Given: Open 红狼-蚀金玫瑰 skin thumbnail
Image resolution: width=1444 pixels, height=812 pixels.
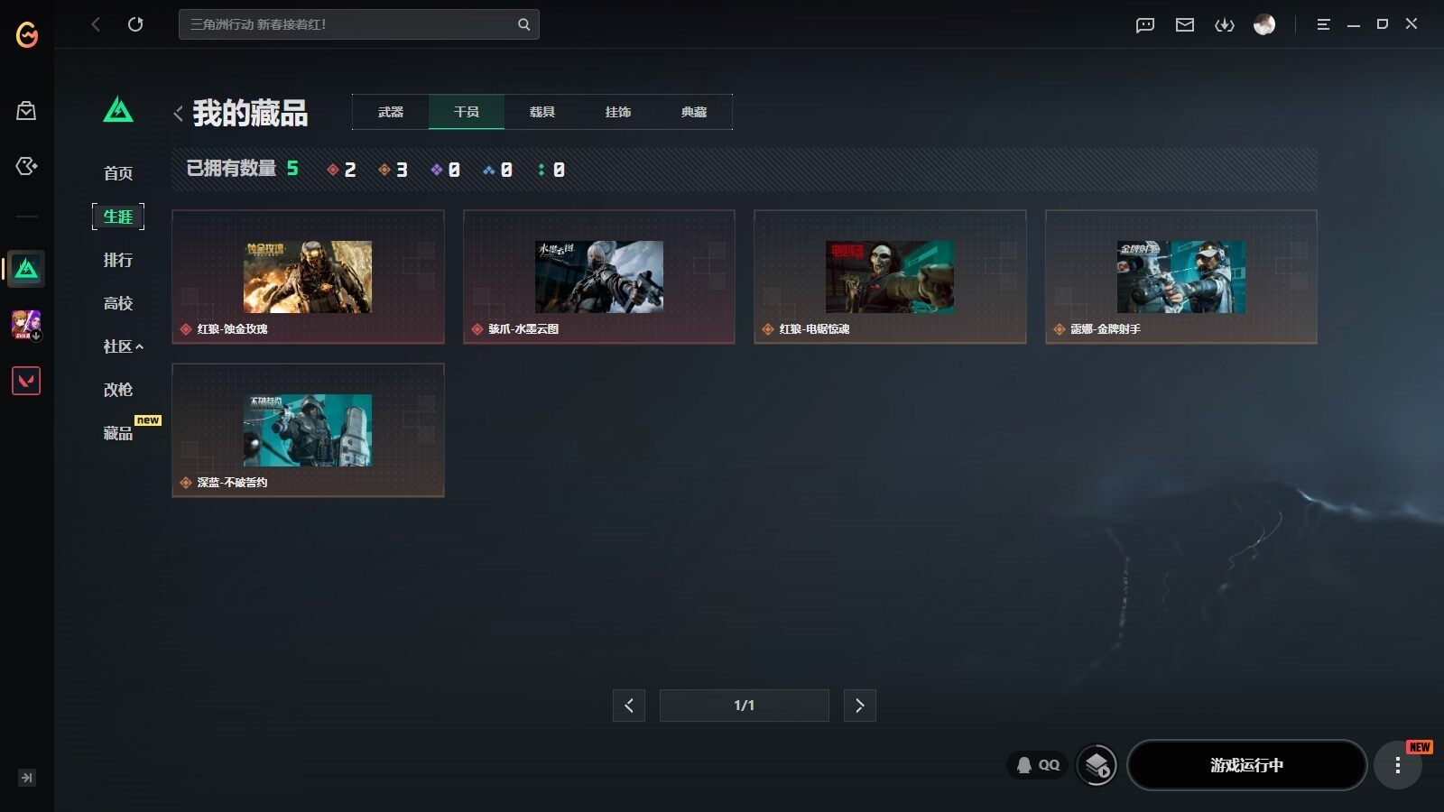Looking at the screenshot, I should coord(308,277).
